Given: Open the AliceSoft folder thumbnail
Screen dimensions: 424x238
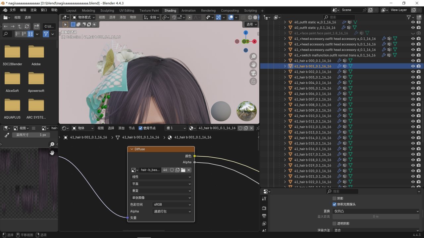Looking at the screenshot, I should [12, 79].
